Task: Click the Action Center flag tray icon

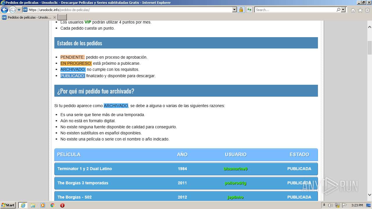Action: click(344, 205)
